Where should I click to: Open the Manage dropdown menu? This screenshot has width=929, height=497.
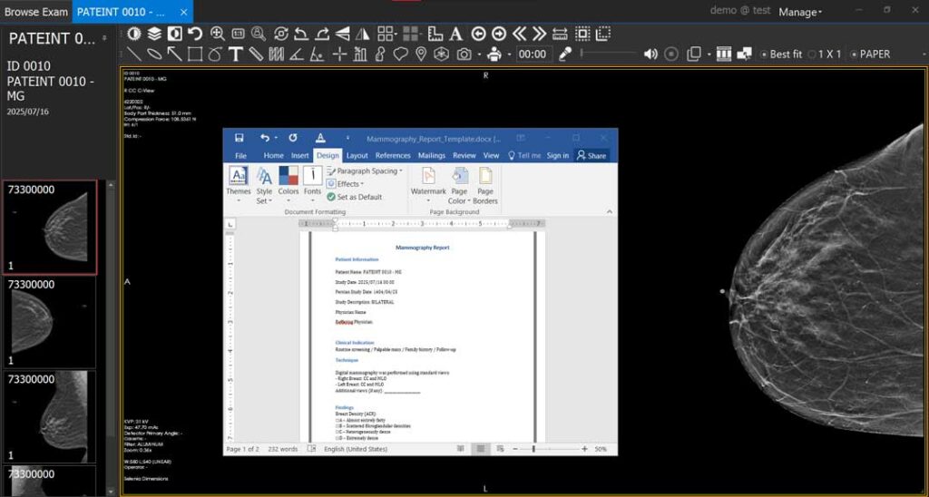point(800,12)
